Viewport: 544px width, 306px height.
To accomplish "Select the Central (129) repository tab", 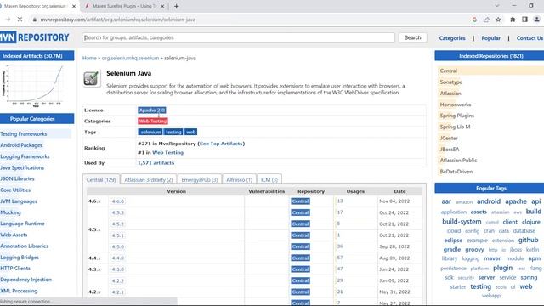I will pos(101,179).
